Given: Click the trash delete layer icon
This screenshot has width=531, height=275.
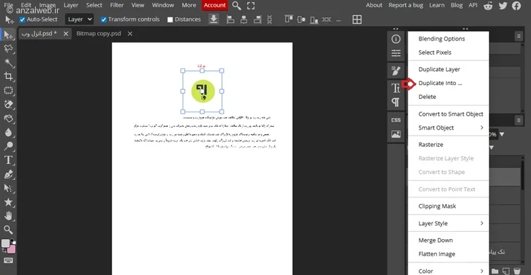Looking at the screenshot, I should point(517,270).
